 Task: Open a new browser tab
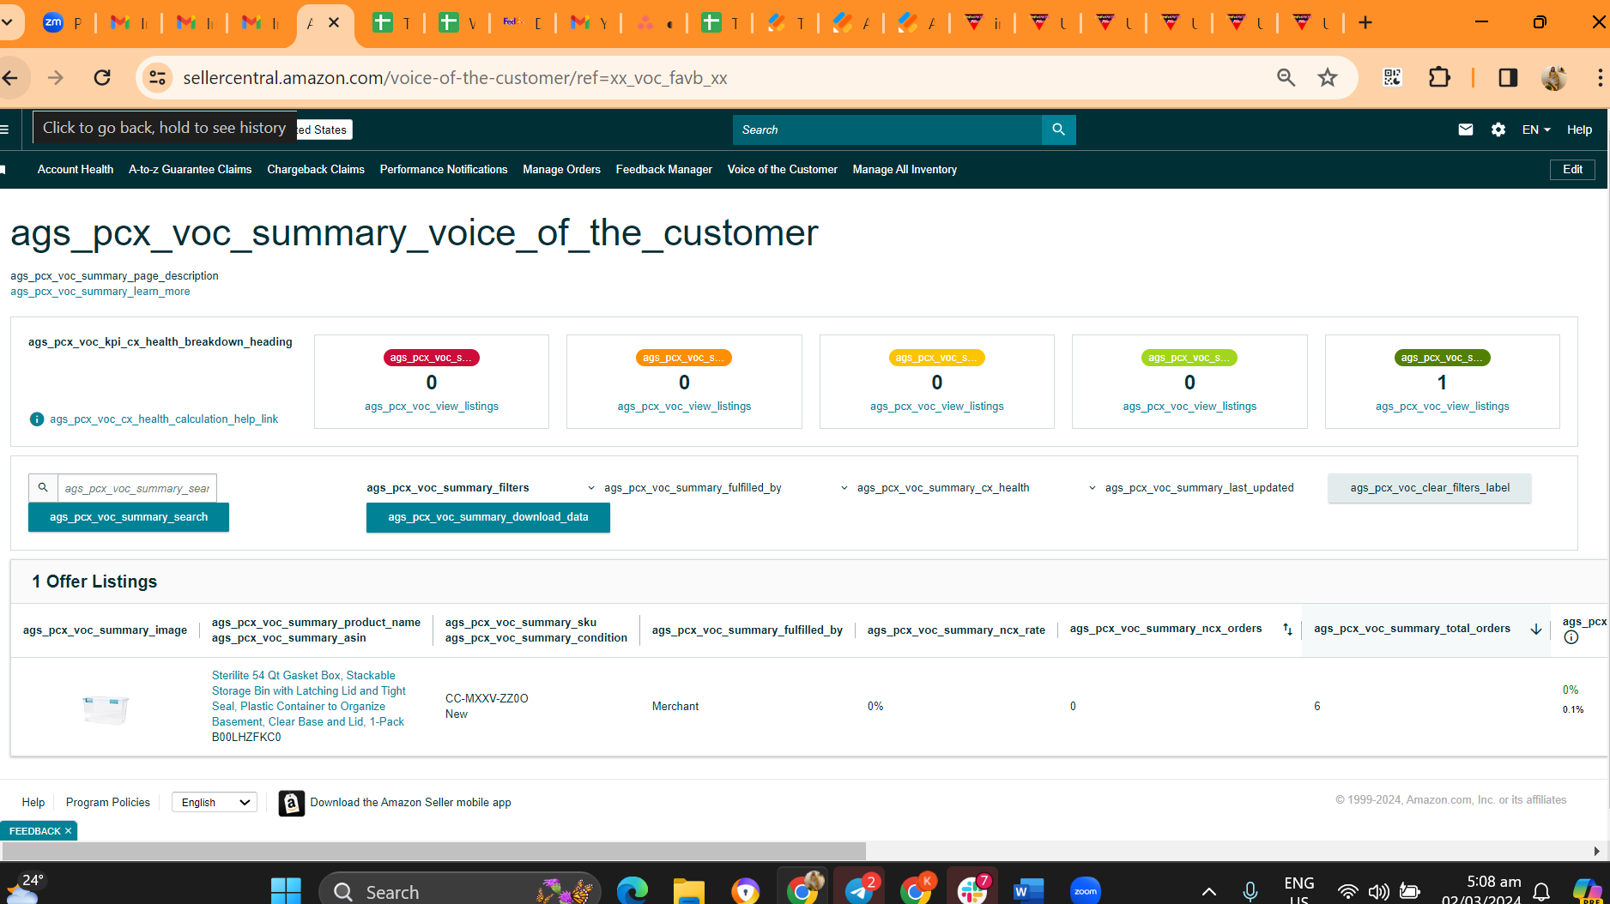[x=1365, y=23]
